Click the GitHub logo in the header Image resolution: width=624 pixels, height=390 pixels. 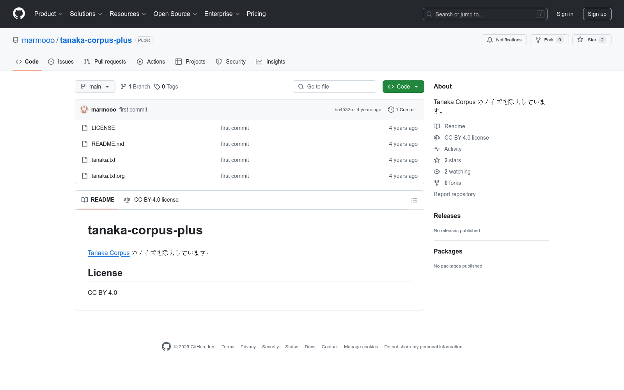pyautogui.click(x=19, y=14)
